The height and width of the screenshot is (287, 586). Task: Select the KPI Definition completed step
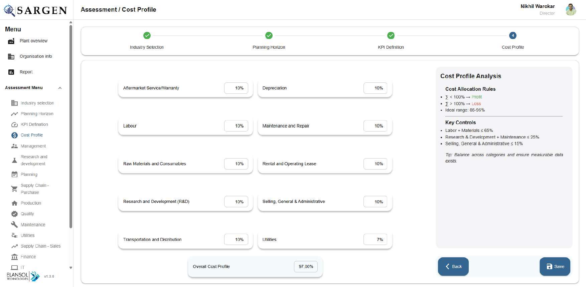point(391,36)
